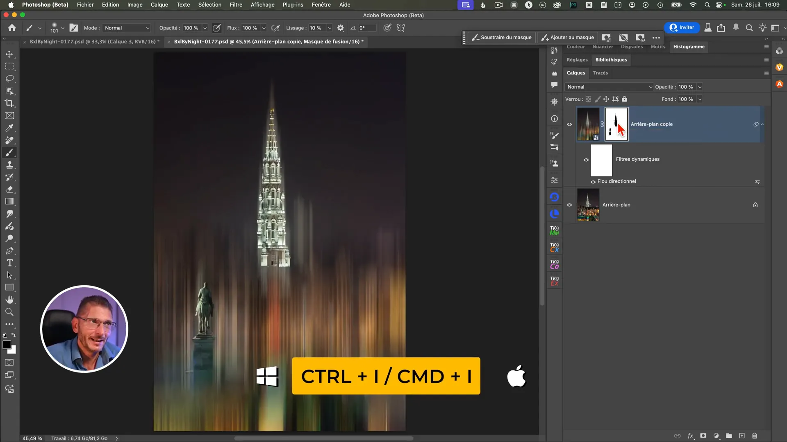
Task: Select the Pen tool
Action: coord(9,250)
